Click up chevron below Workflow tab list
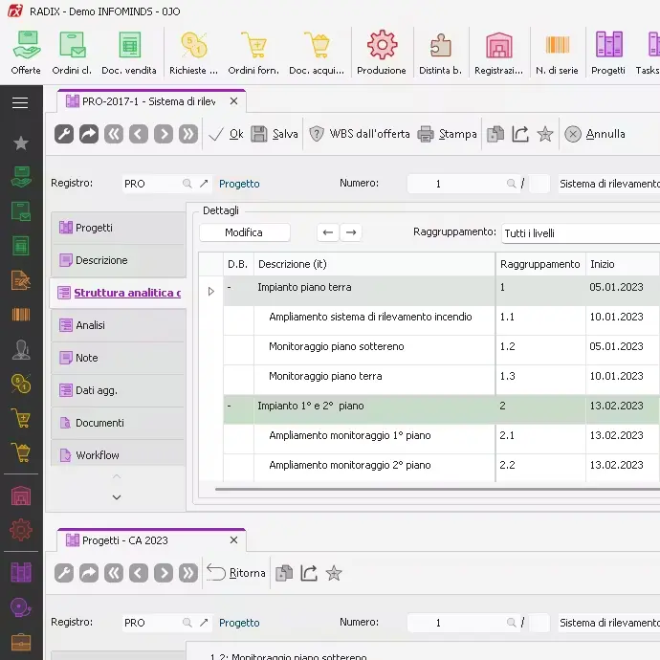 coord(117,476)
